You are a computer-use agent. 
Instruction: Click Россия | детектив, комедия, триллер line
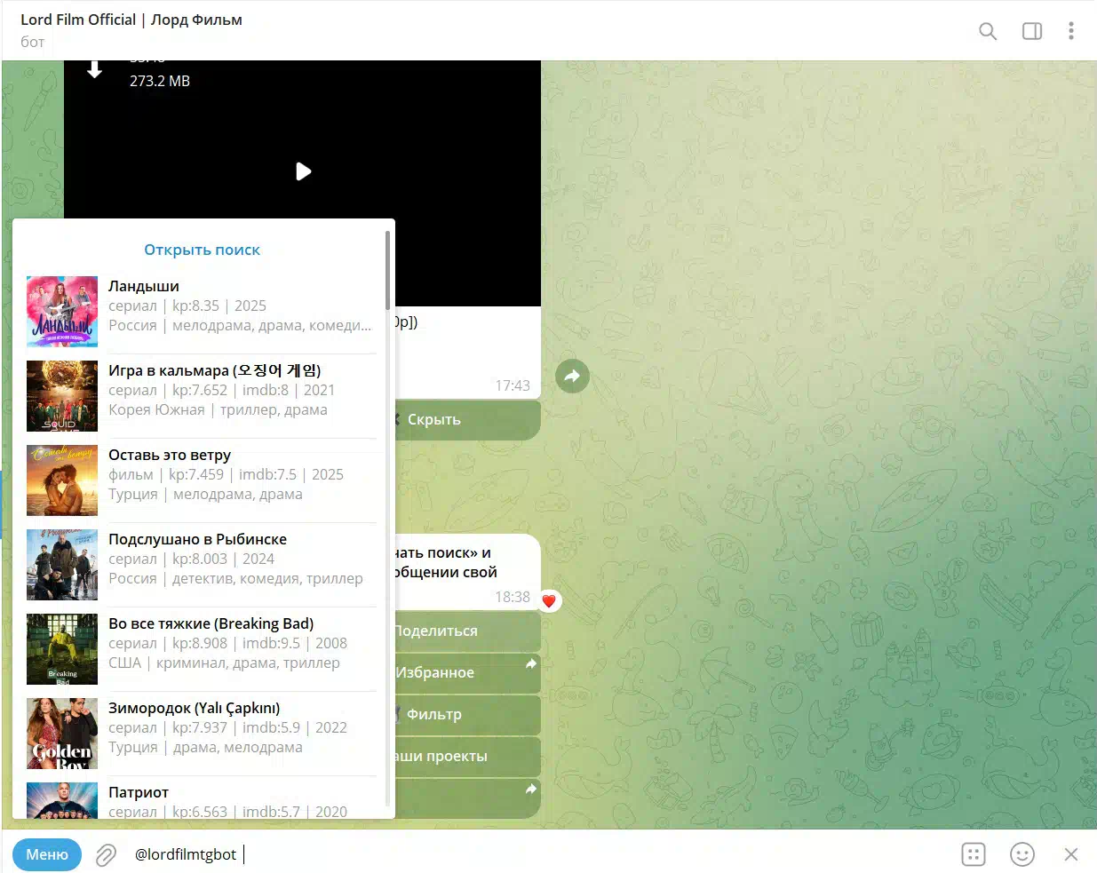coord(235,578)
